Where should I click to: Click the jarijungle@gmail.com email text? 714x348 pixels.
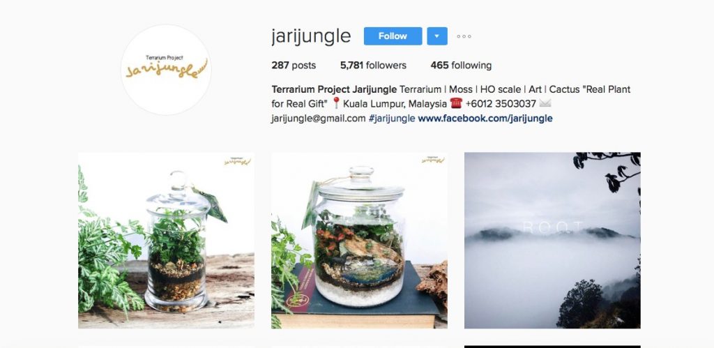(x=318, y=119)
